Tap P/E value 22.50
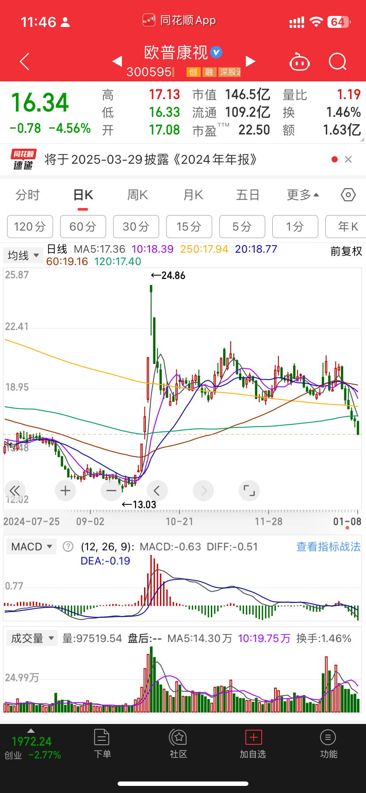Viewport: 366px width, 793px height. pyautogui.click(x=254, y=130)
